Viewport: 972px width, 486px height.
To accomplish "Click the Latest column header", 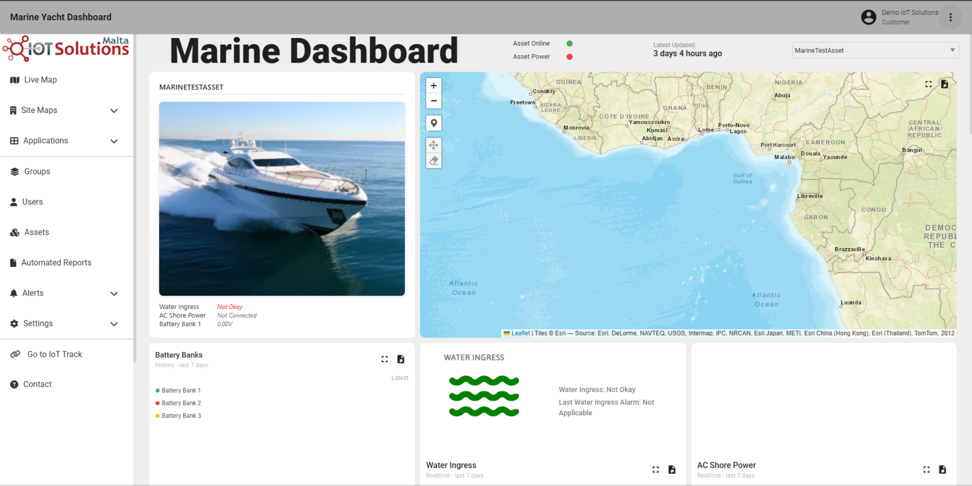I will tap(400, 378).
